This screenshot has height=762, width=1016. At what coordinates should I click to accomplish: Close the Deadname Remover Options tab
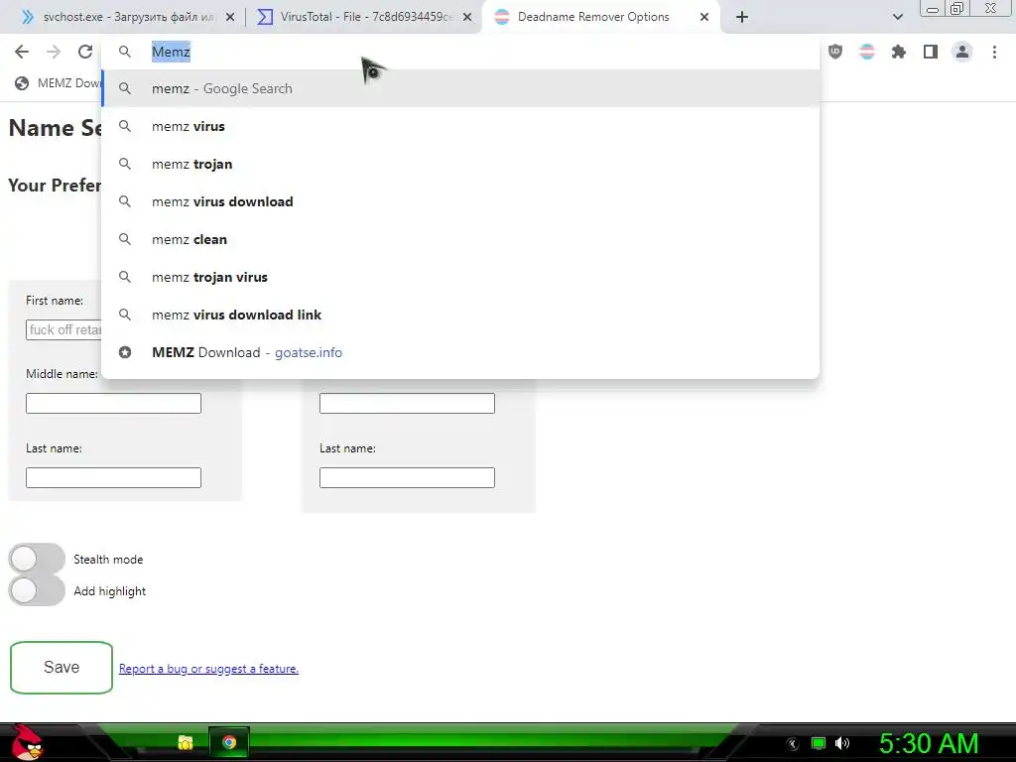pyautogui.click(x=704, y=18)
